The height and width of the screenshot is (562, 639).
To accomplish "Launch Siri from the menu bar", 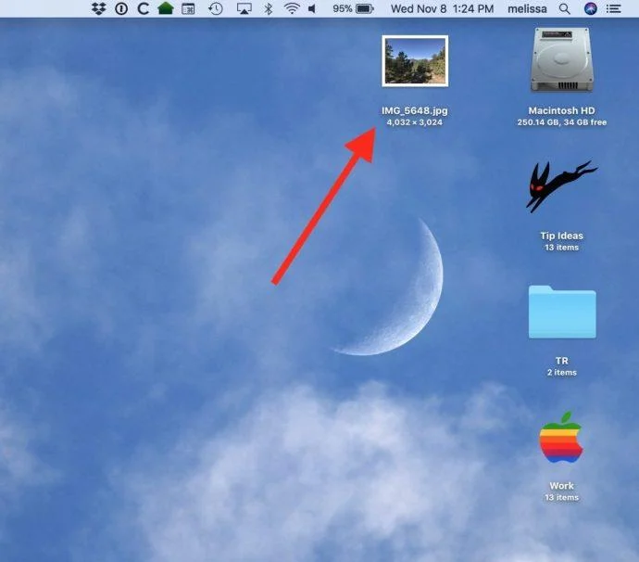I will 590,8.
